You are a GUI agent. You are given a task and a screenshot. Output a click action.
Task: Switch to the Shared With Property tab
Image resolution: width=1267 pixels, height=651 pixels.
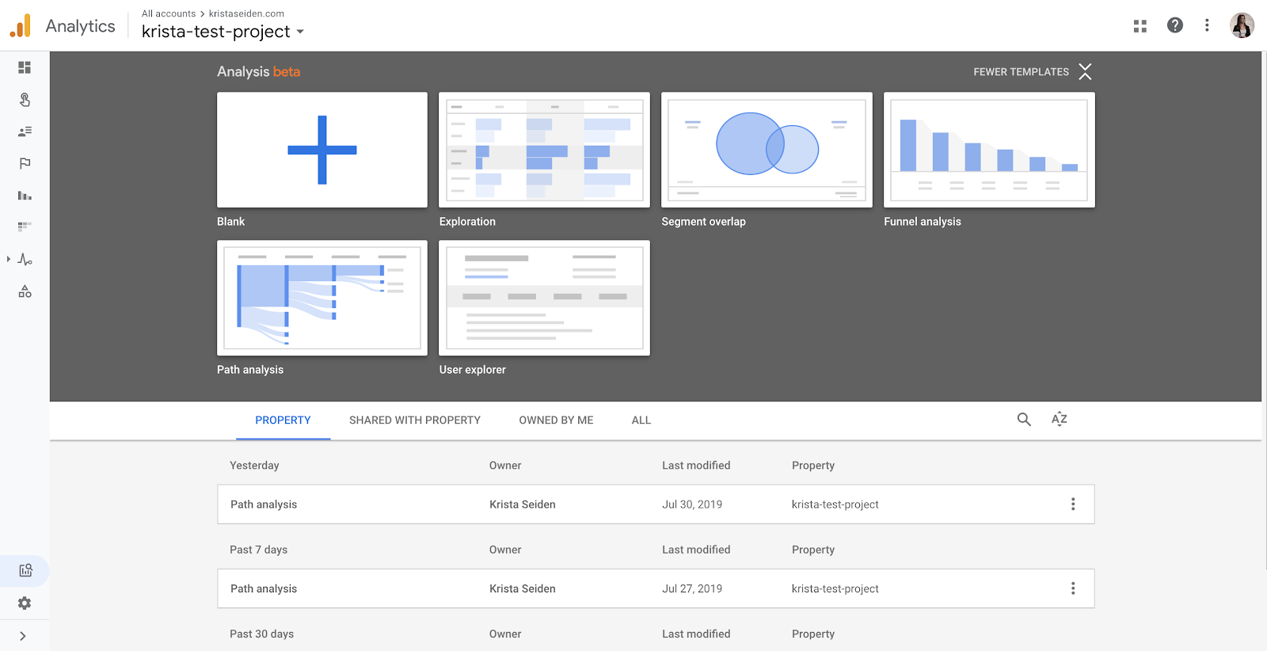coord(415,421)
